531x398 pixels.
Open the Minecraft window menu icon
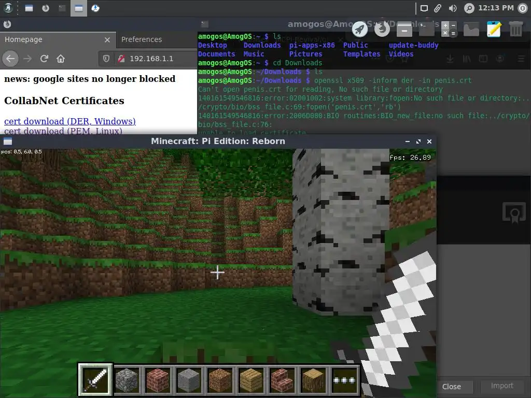7,141
